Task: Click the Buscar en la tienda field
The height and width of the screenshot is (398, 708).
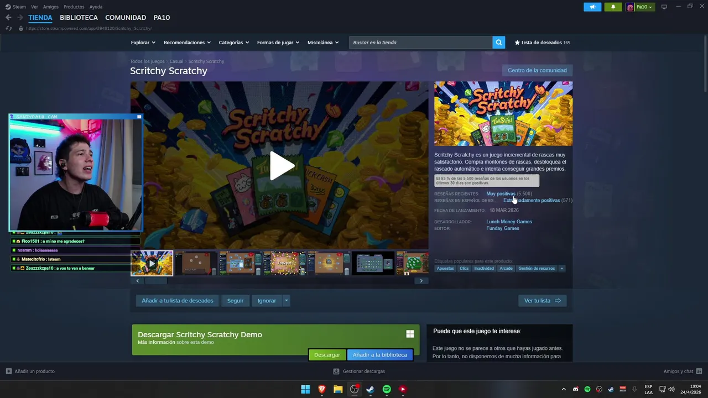Action: (x=420, y=43)
